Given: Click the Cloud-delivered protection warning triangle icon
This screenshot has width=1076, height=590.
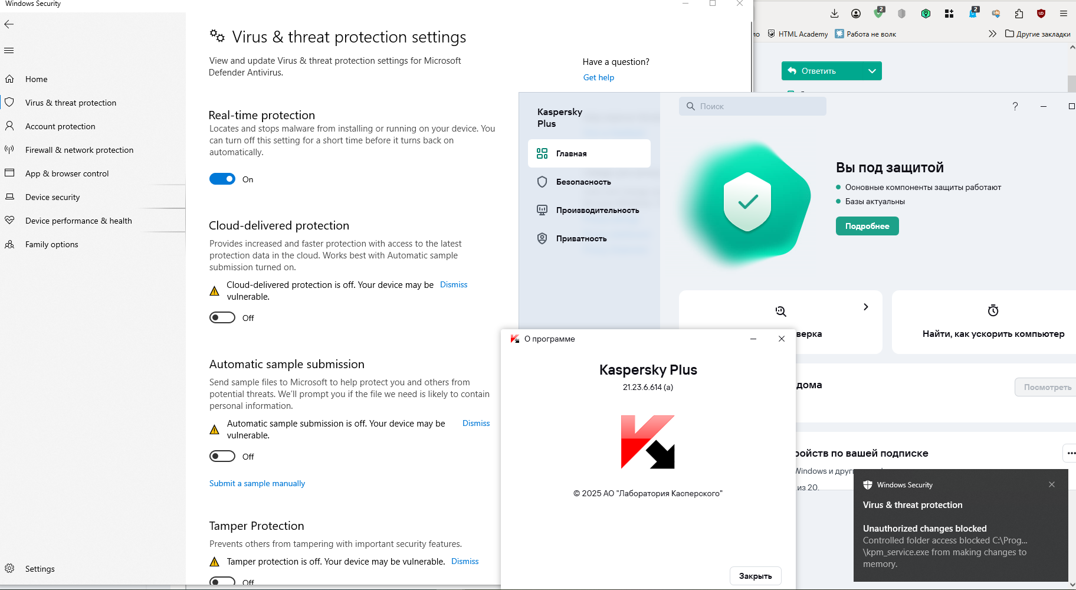Looking at the screenshot, I should click(x=215, y=291).
